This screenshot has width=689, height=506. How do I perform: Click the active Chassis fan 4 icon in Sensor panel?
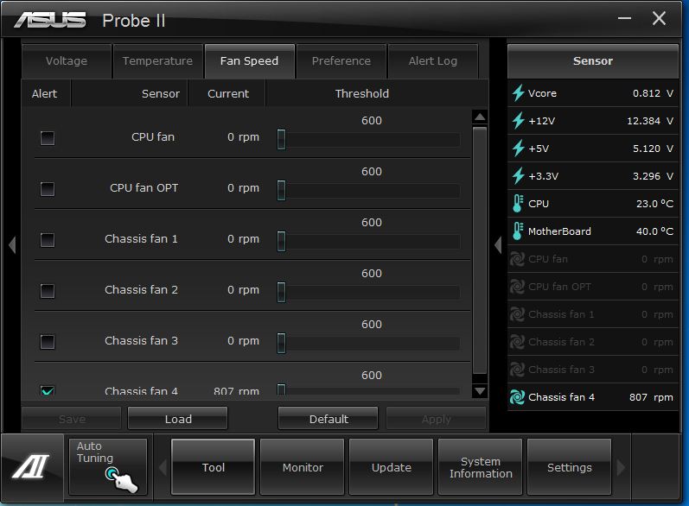pyautogui.click(x=517, y=397)
